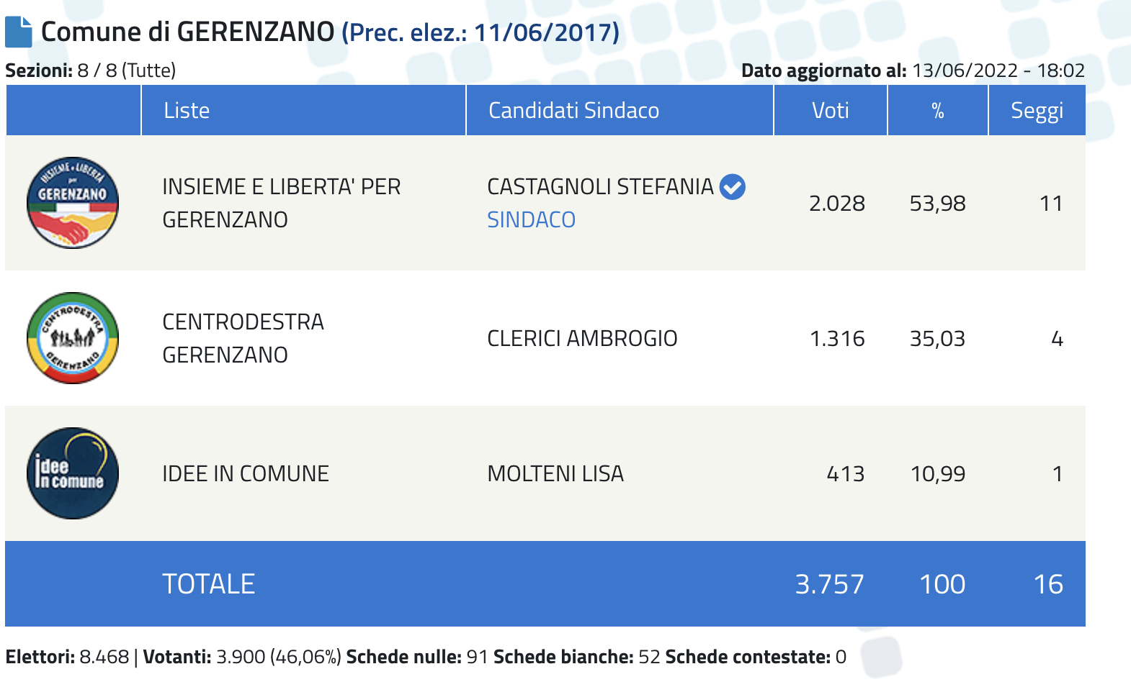Click the IDEE IN COMUNE list name
The image size is (1131, 687).
(246, 473)
